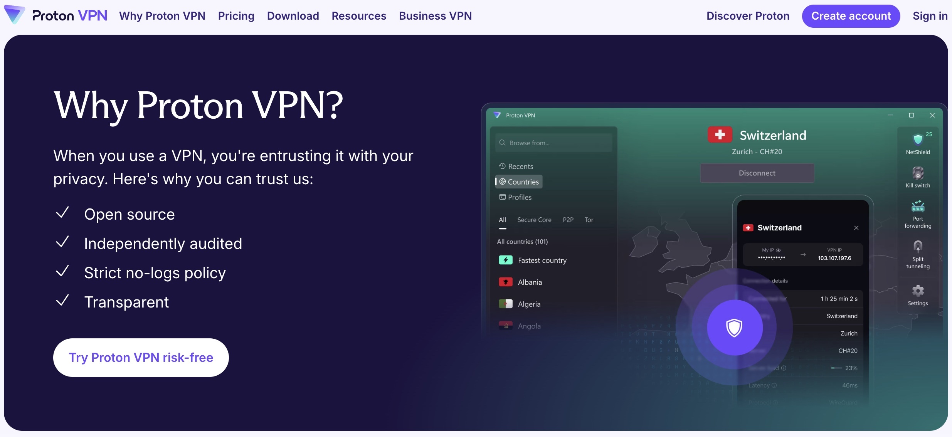The width and height of the screenshot is (952, 437).
Task: Click the Browse from search field
Action: [553, 143]
